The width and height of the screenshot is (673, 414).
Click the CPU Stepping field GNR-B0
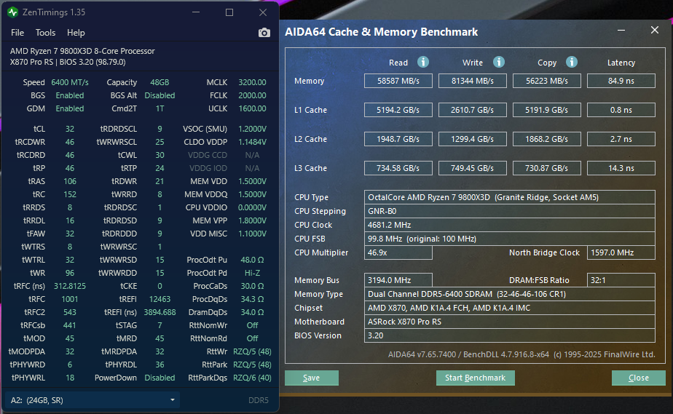509,211
